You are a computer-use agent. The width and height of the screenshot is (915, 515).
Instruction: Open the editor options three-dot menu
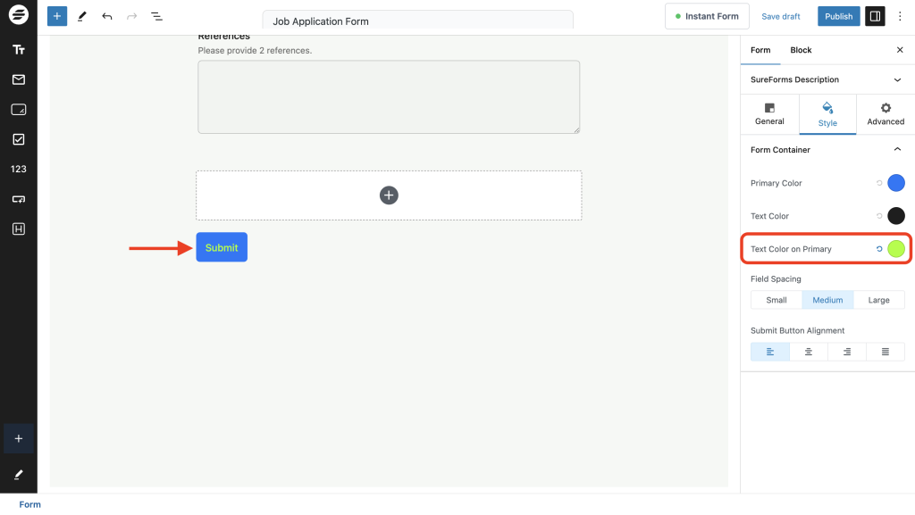point(900,15)
